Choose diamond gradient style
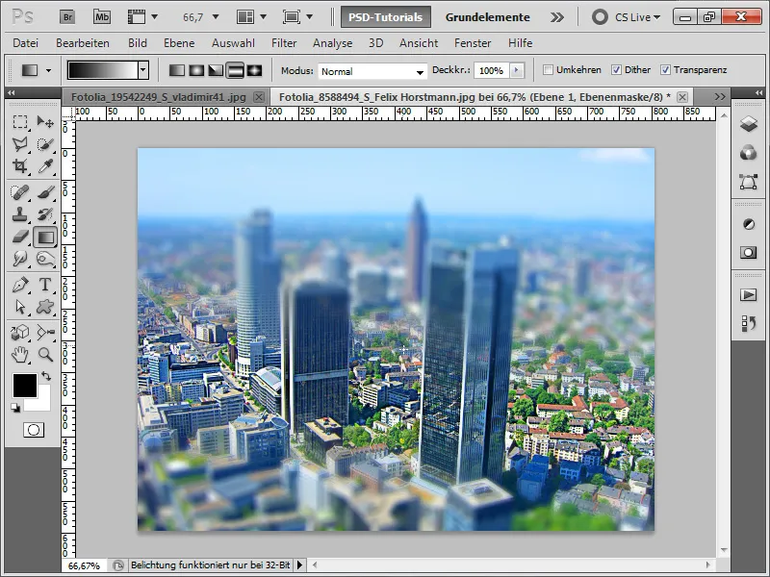This screenshot has width=770, height=577. tap(254, 70)
